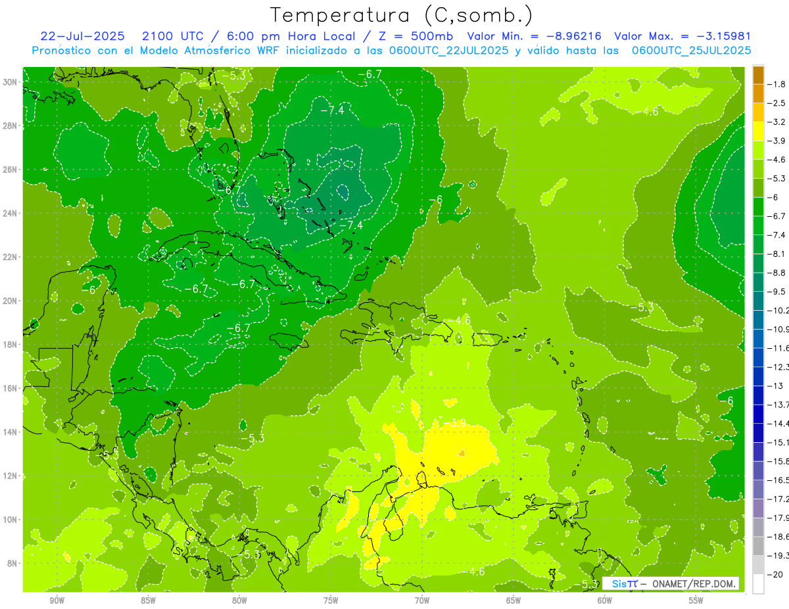Click the -20 color bar label

click(x=775, y=574)
